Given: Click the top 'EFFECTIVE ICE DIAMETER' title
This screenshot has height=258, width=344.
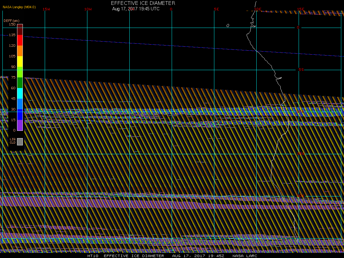Looking at the screenshot, I should click(143, 3).
